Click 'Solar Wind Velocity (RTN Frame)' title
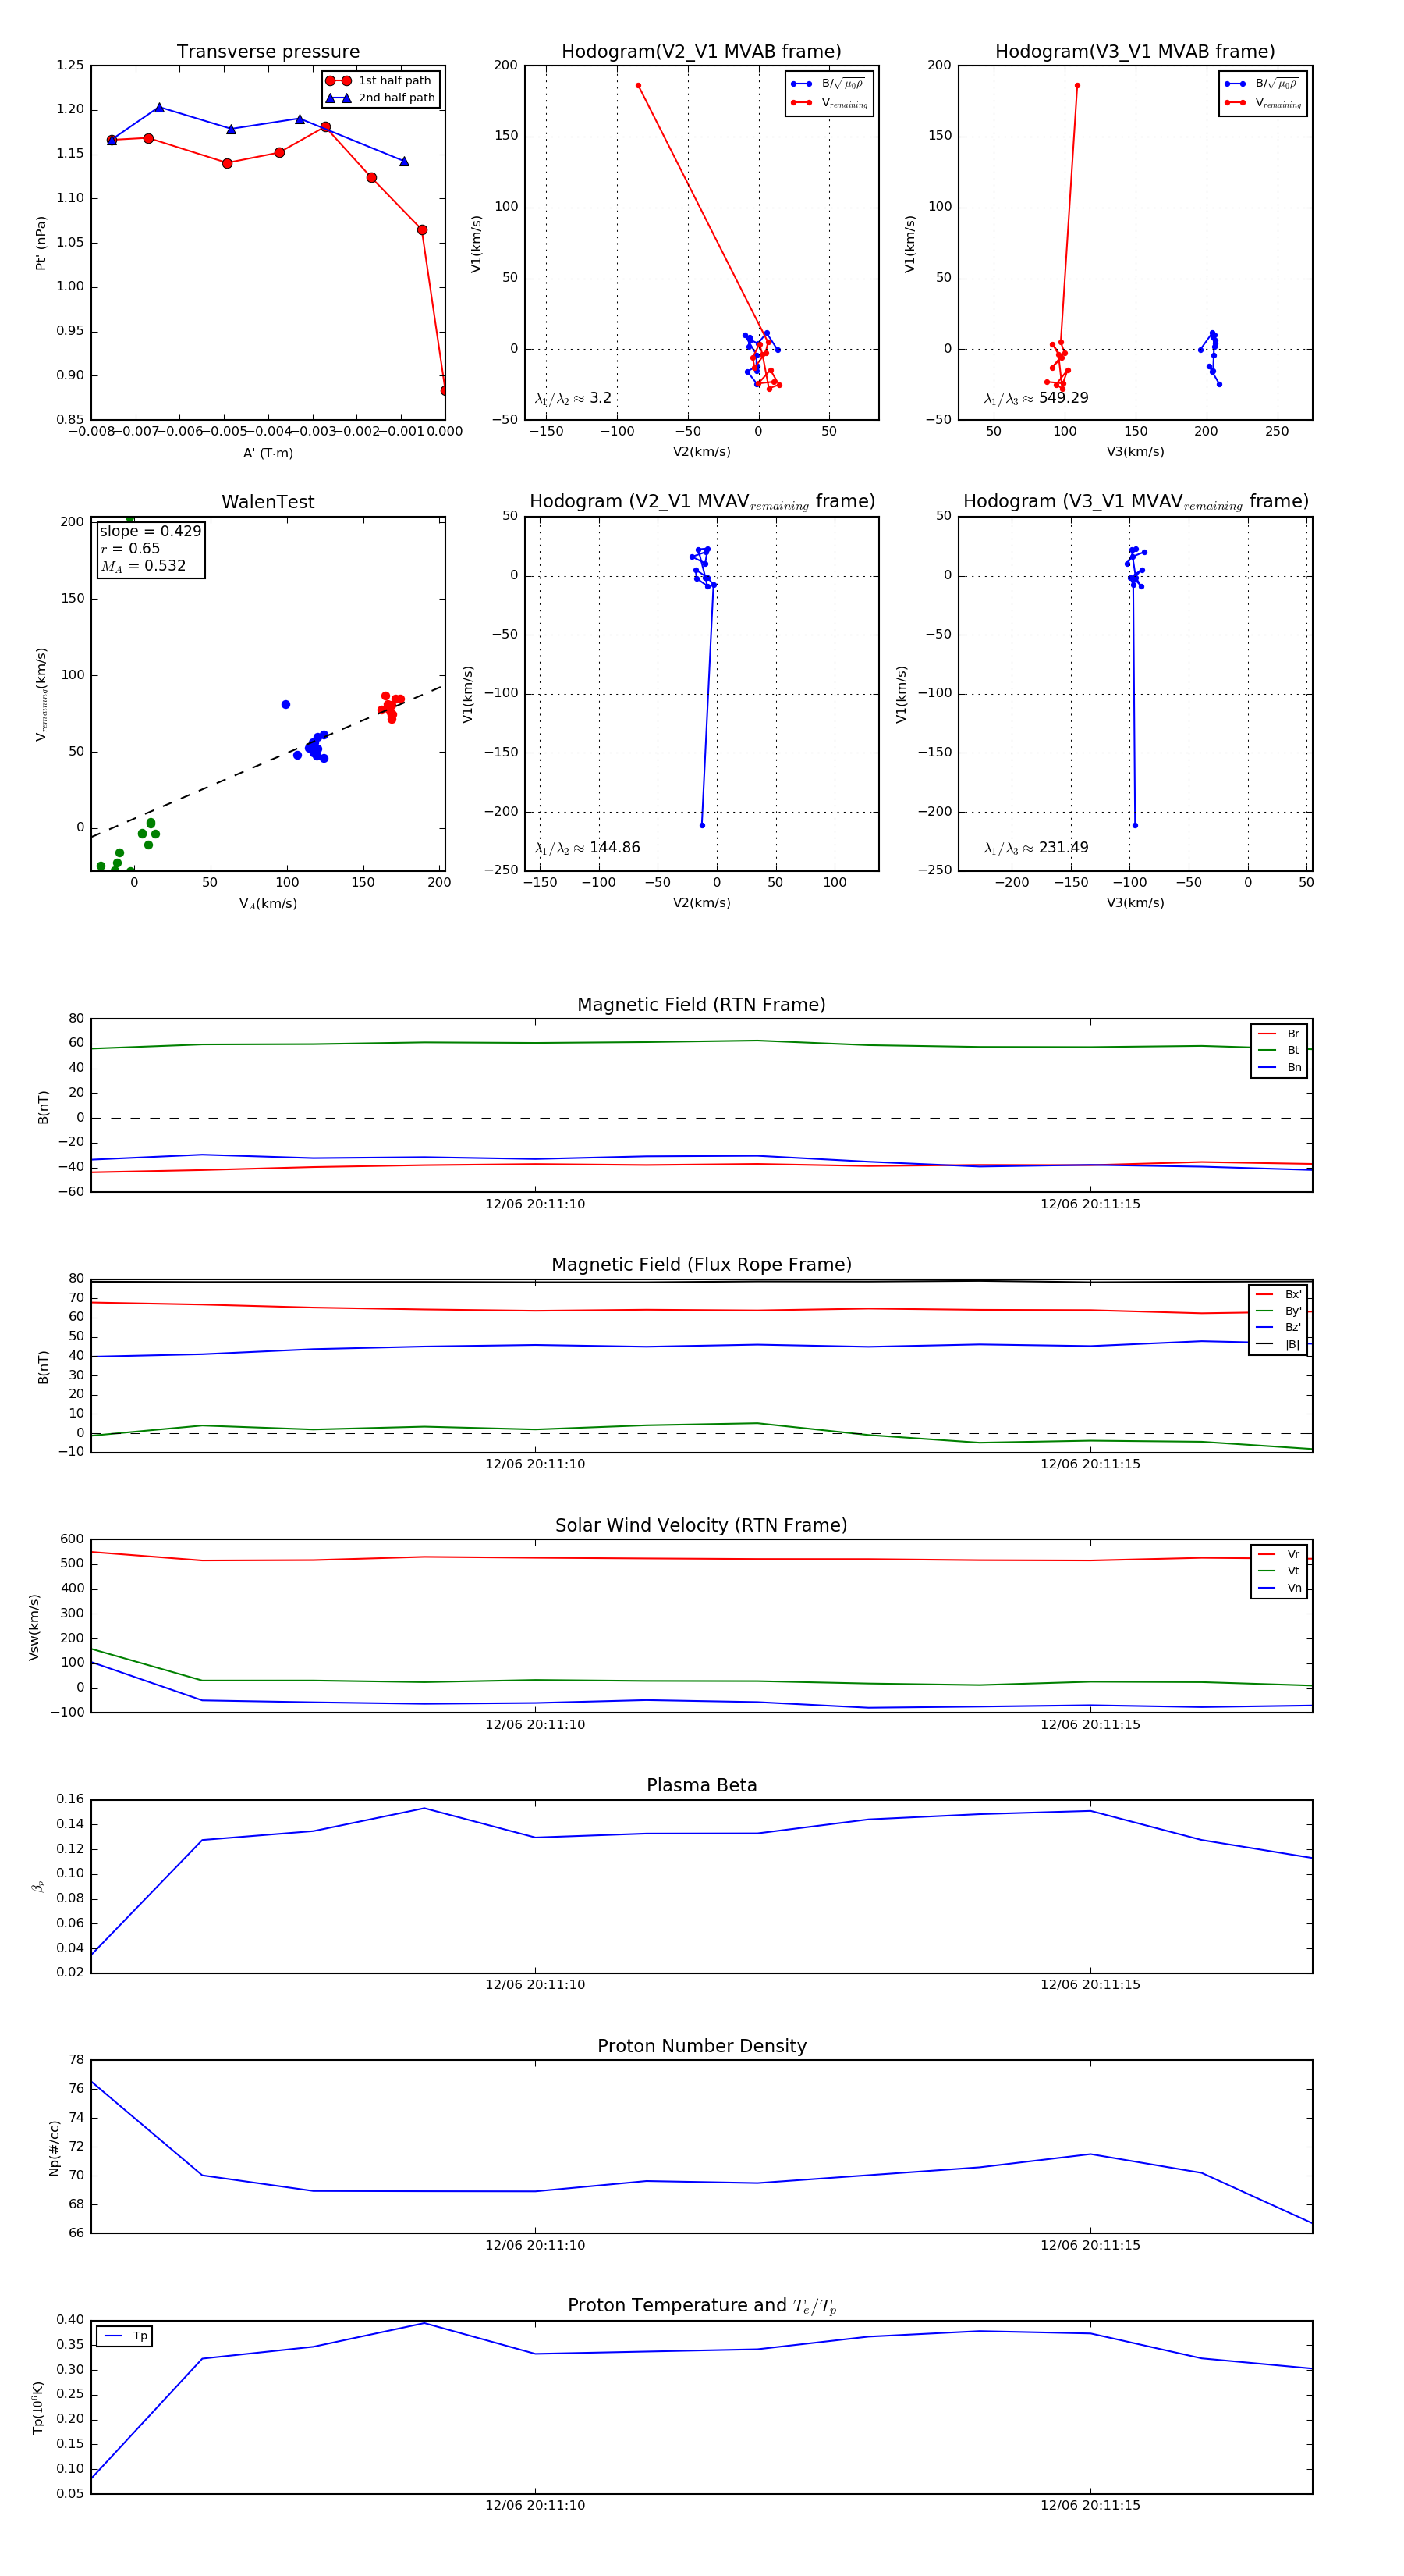This screenshot has height=2576, width=1404. pyautogui.click(x=701, y=1525)
